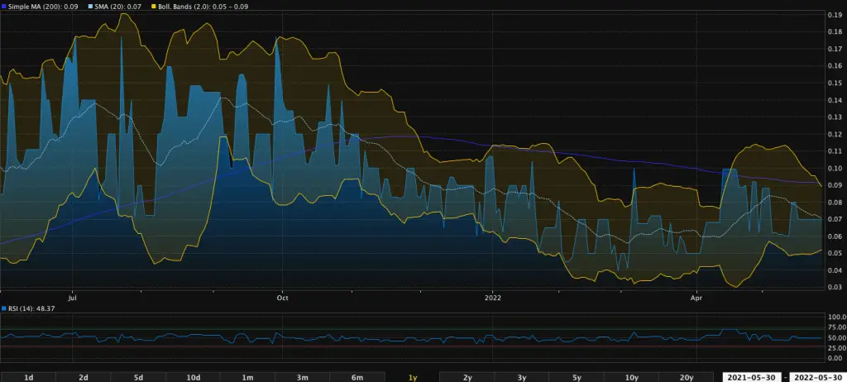Select the 5d time range button
This screenshot has height=382, width=847.
(138, 377)
